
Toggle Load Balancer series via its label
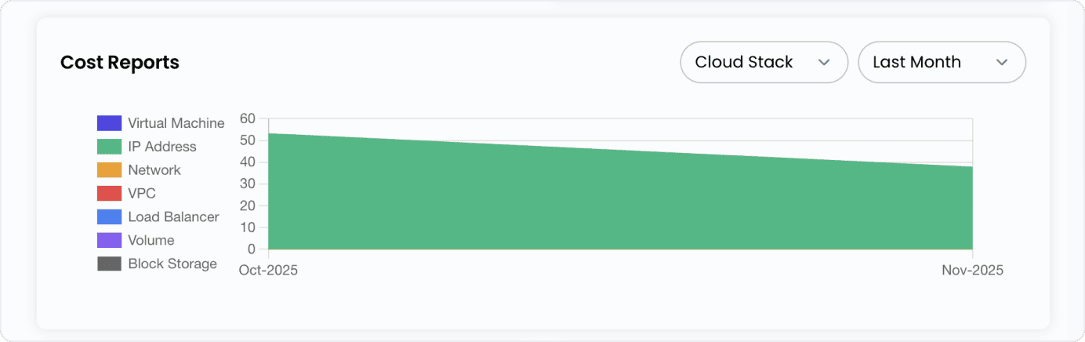pyautogui.click(x=173, y=217)
